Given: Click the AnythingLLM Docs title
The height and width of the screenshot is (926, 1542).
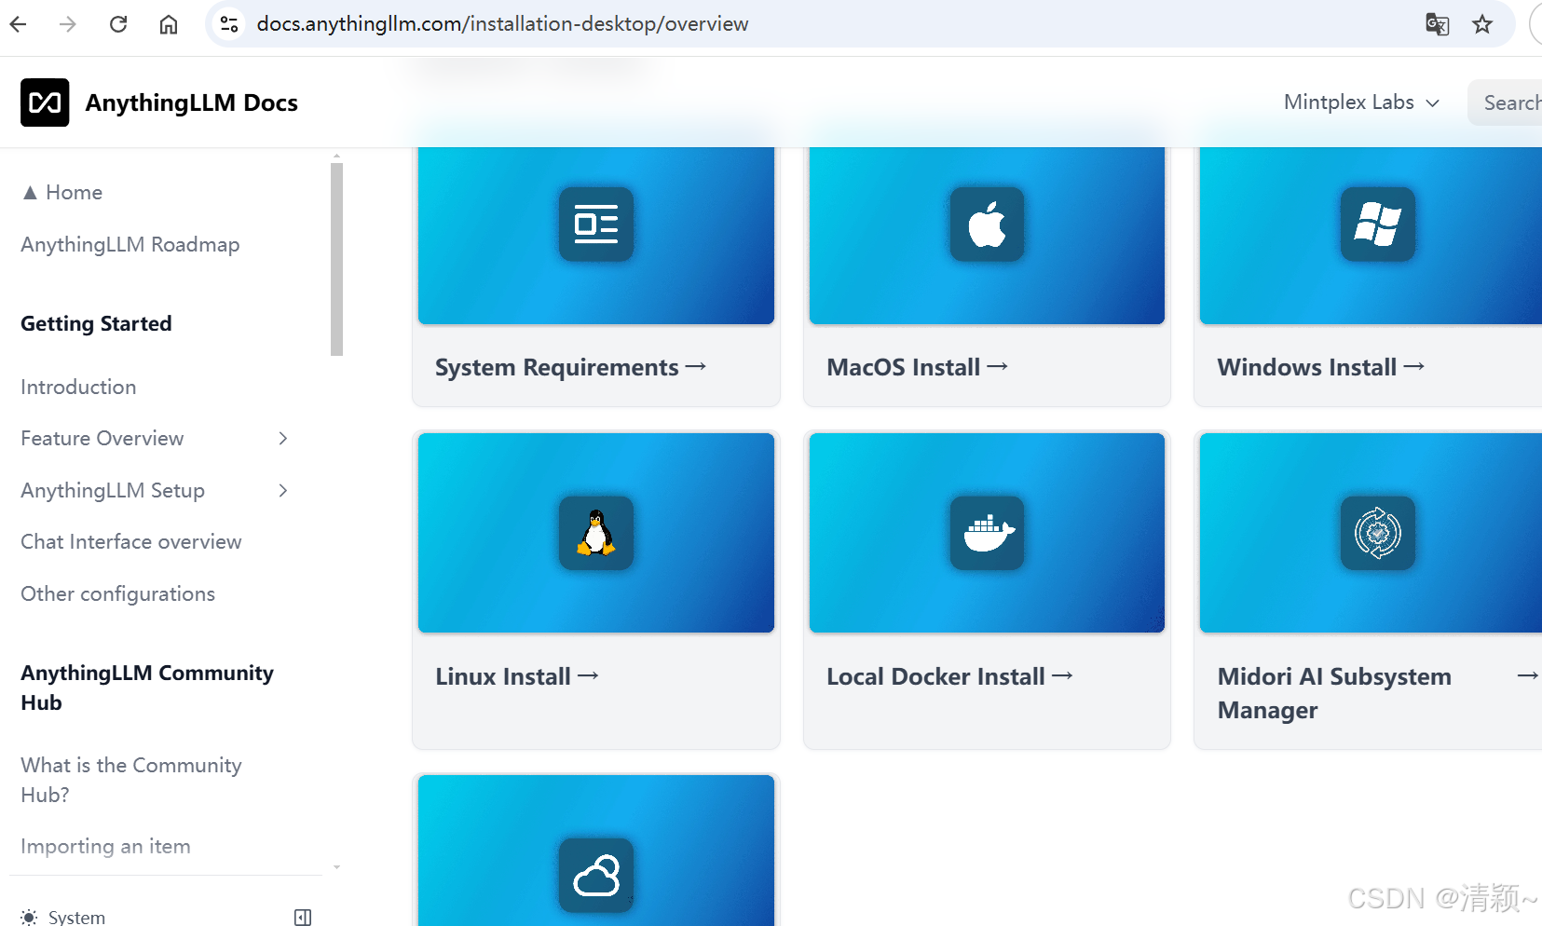Looking at the screenshot, I should coord(192,102).
